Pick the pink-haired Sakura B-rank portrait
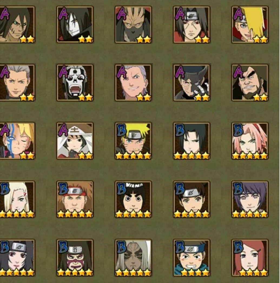This screenshot has width=280, height=283. 250,141
